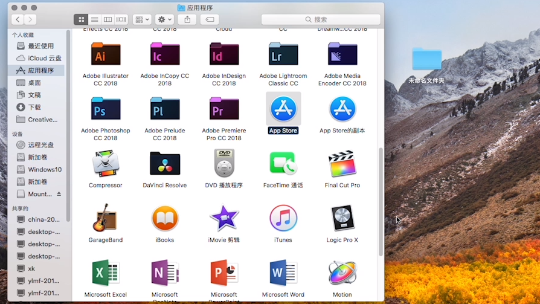Open 文稿 in sidebar
Image resolution: width=540 pixels, height=304 pixels.
pyautogui.click(x=36, y=95)
